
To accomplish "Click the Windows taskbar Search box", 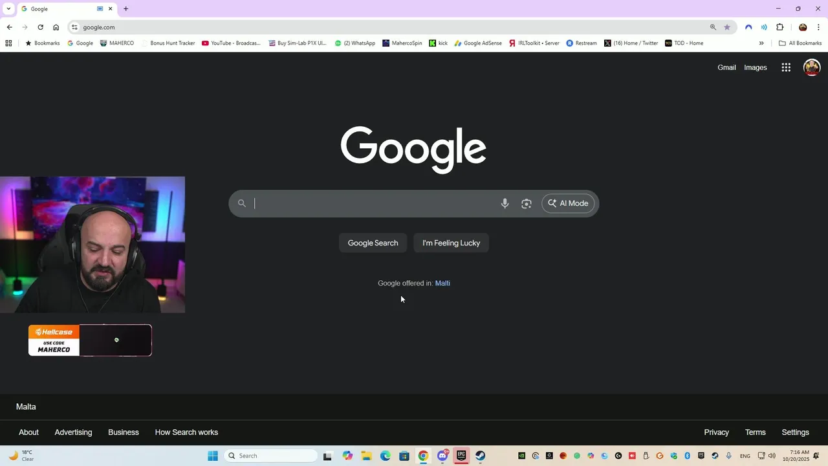I will [x=272, y=456].
